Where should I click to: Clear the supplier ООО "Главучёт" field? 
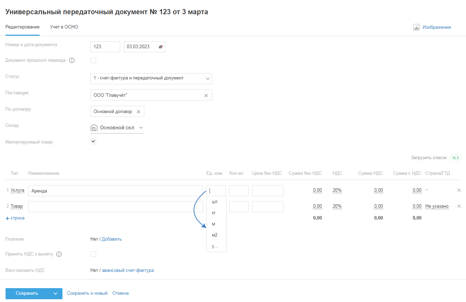[206, 95]
